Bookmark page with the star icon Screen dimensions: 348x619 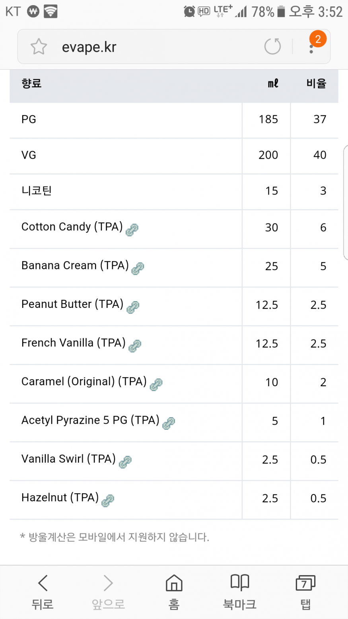39,47
